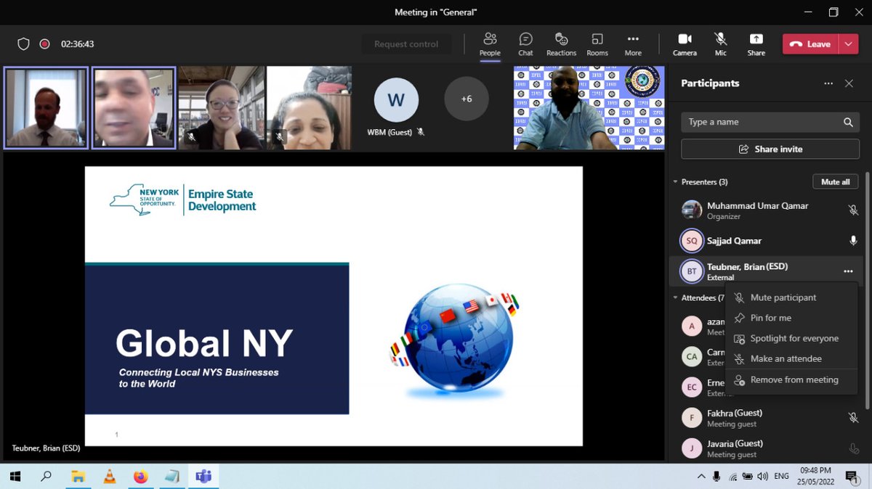Select Sajjad Qamar in presenters list
The width and height of the screenshot is (872, 489).
(x=766, y=240)
